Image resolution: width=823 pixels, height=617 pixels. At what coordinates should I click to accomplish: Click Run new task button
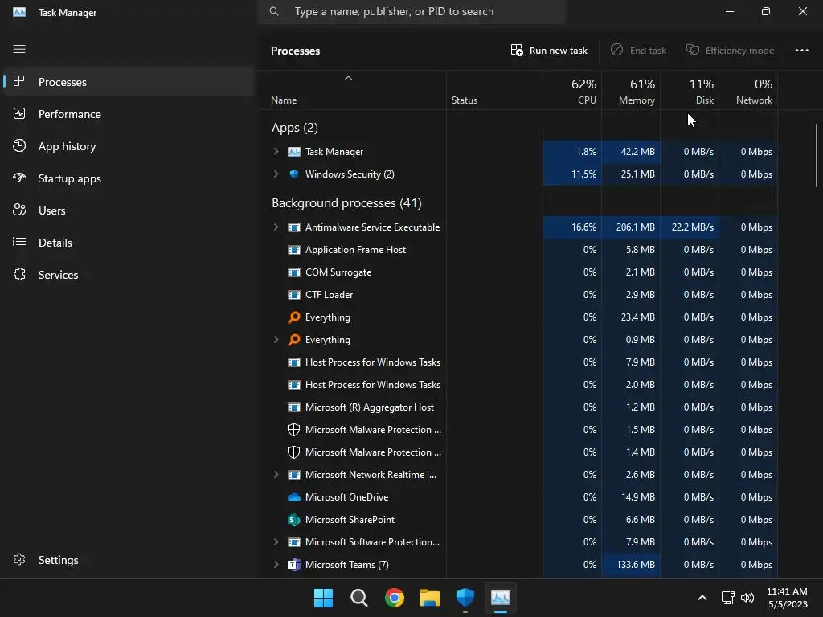549,51
